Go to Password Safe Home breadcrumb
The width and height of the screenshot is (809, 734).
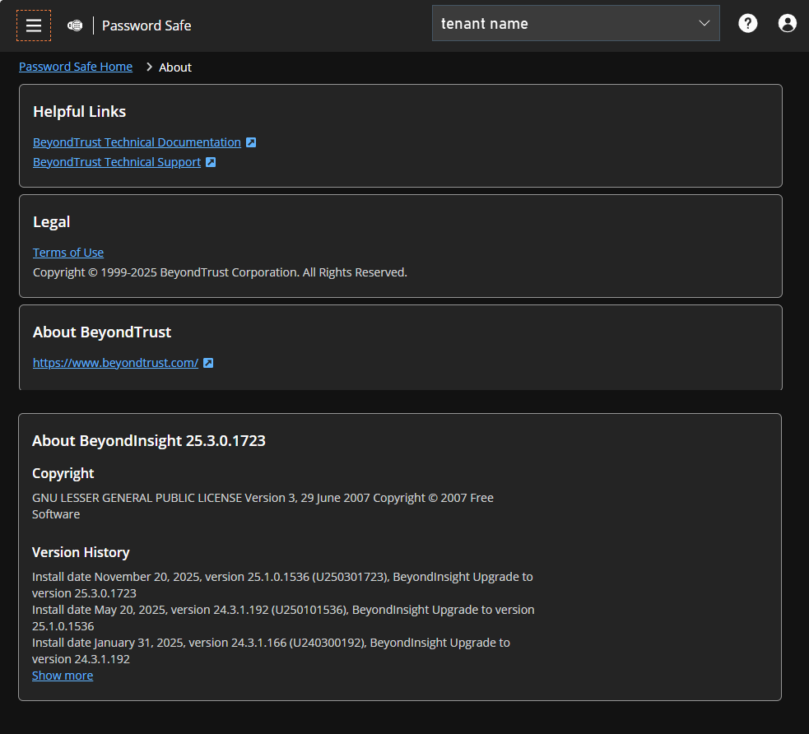click(x=76, y=67)
